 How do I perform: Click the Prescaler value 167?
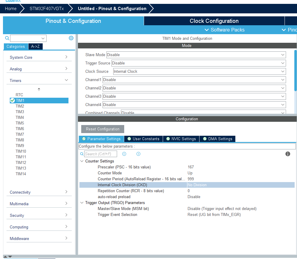(x=191, y=167)
